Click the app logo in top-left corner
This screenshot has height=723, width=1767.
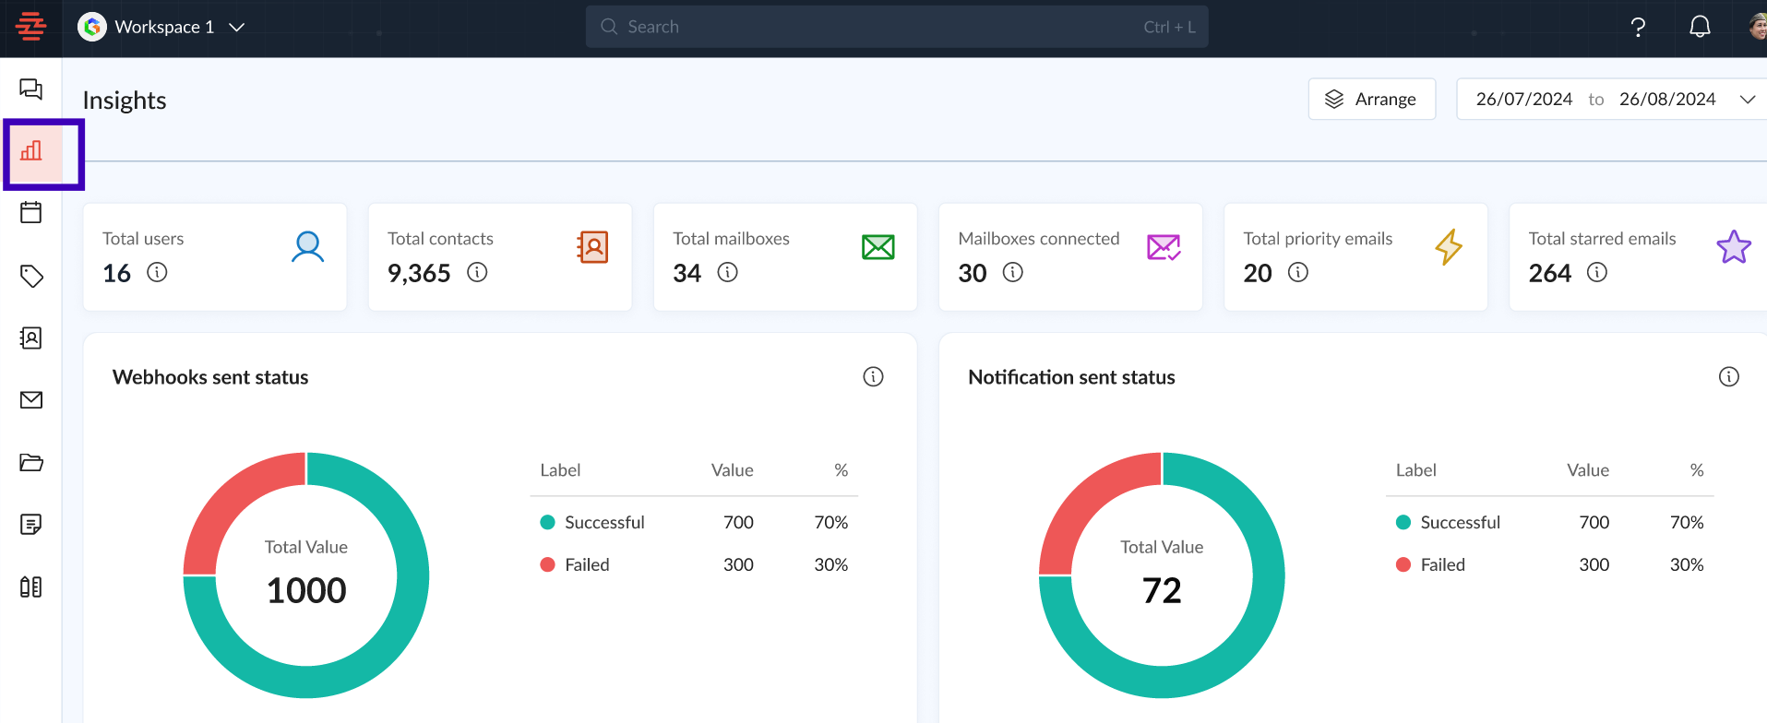(x=30, y=28)
